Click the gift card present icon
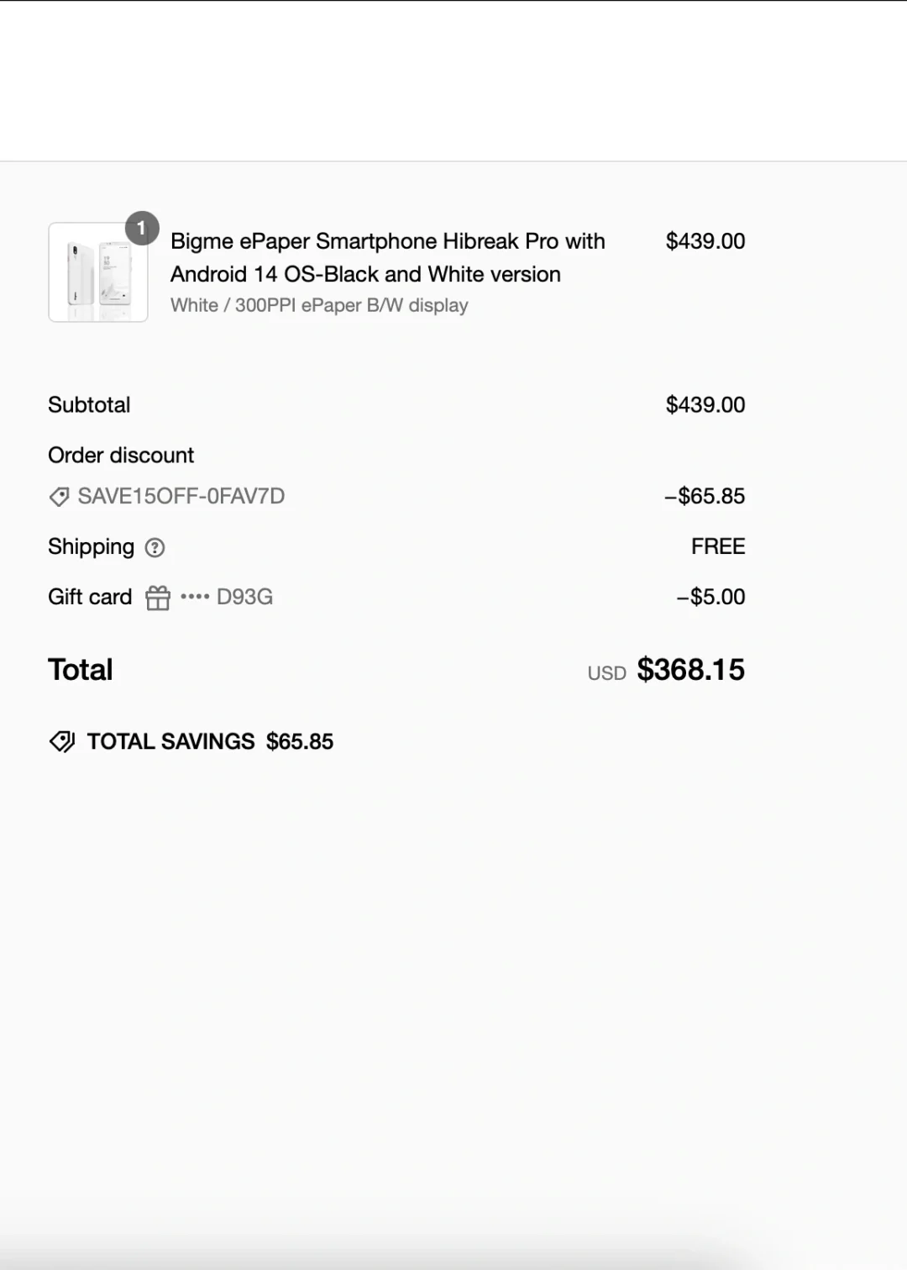907x1270 pixels. click(x=158, y=598)
